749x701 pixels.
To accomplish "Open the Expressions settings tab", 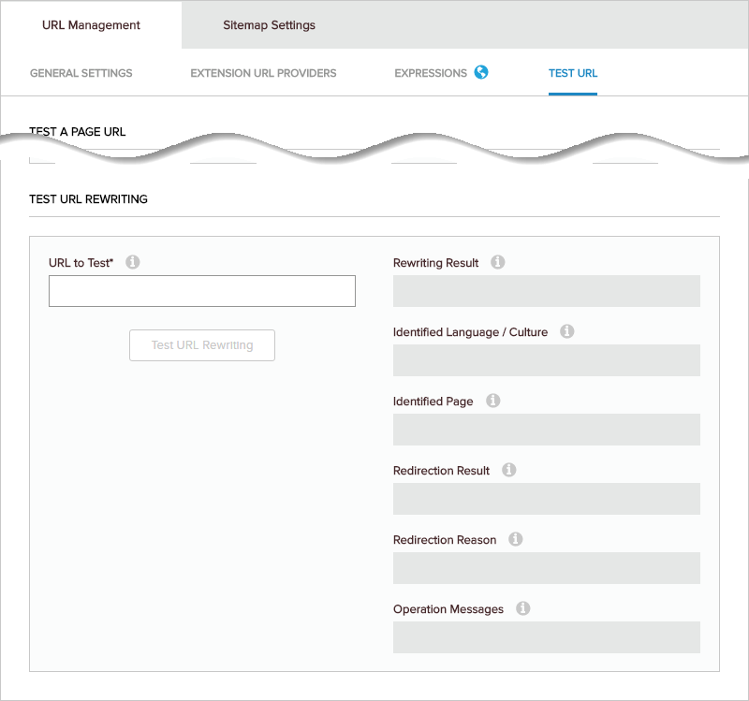I will coord(431,72).
